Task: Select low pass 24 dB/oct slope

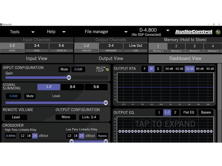Action: coord(81,136)
